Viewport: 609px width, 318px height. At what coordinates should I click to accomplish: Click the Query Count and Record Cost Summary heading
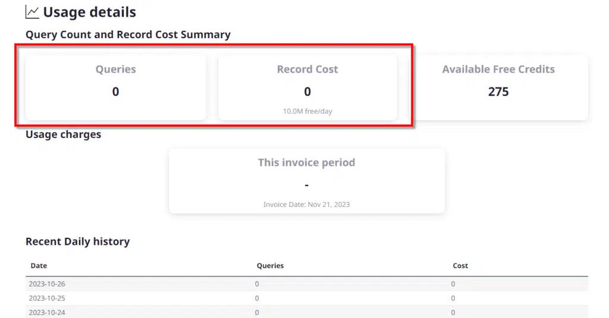tap(128, 34)
